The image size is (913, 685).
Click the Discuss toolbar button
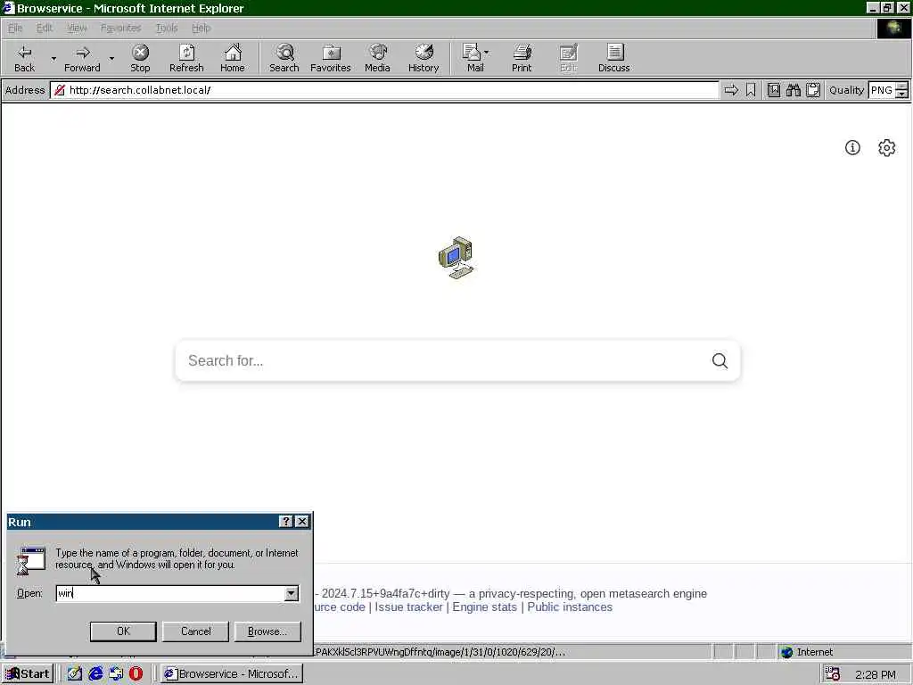coord(613,58)
